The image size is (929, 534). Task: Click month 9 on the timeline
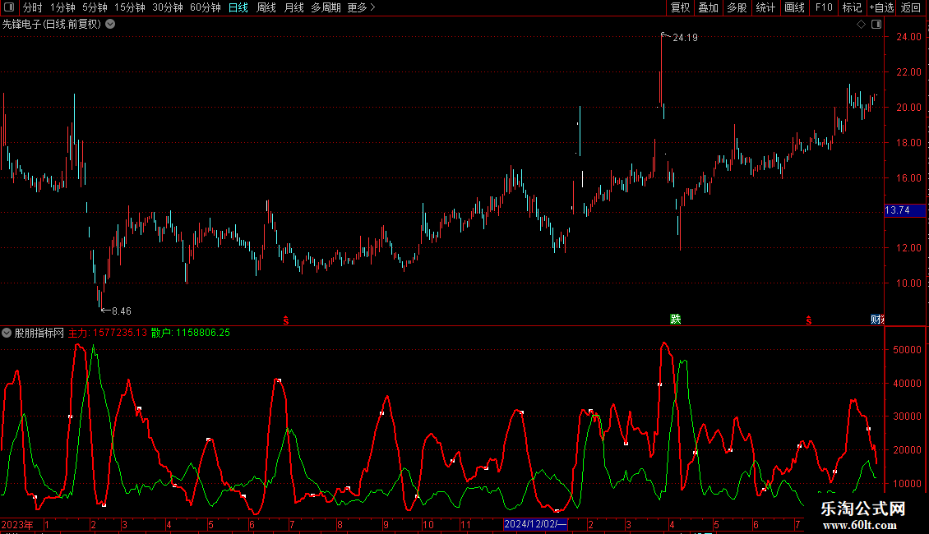[x=386, y=524]
